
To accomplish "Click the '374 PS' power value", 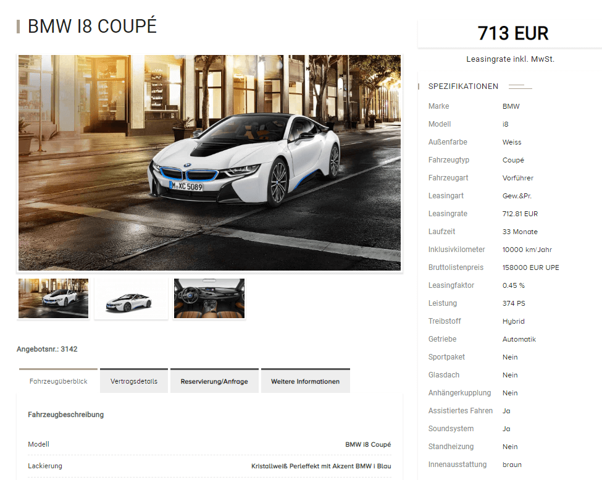I will 514,303.
